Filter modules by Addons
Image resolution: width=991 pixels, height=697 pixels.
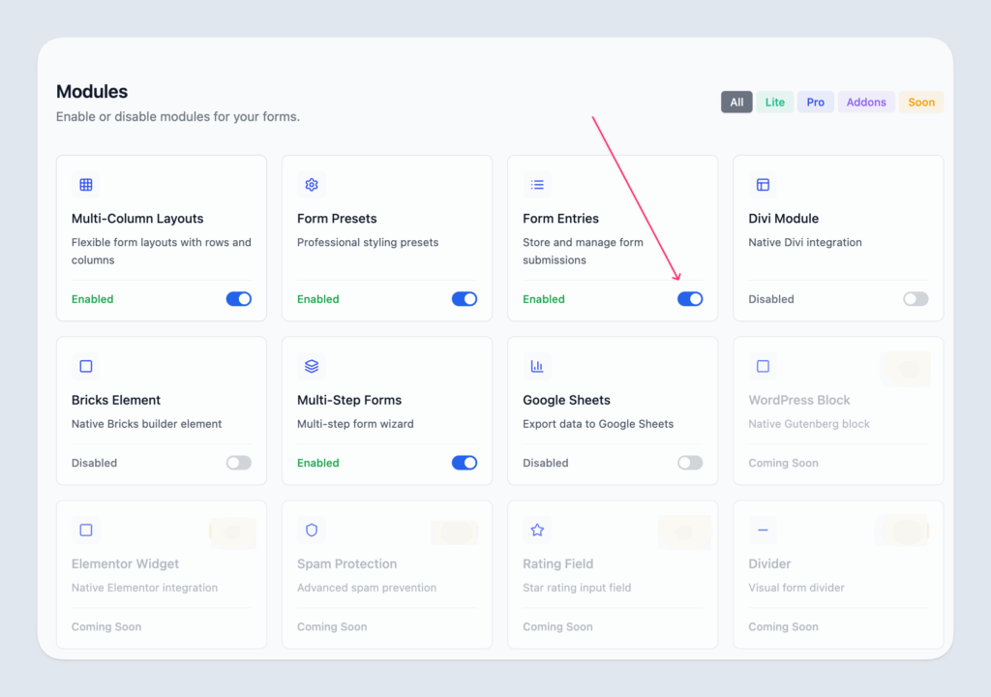866,102
